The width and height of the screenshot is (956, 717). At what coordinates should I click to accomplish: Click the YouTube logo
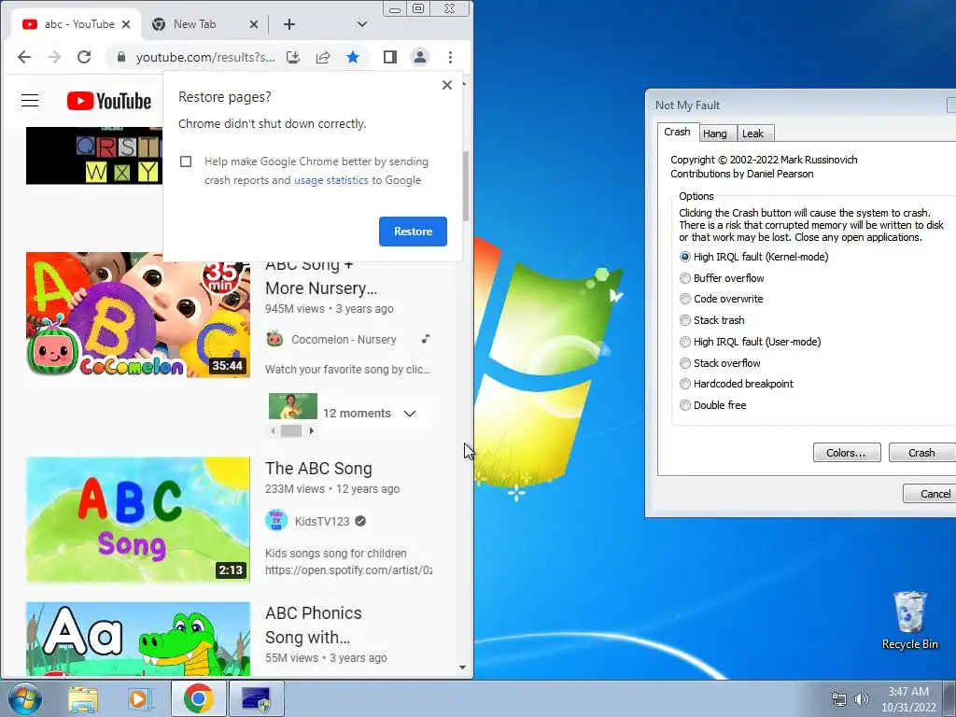pos(109,101)
